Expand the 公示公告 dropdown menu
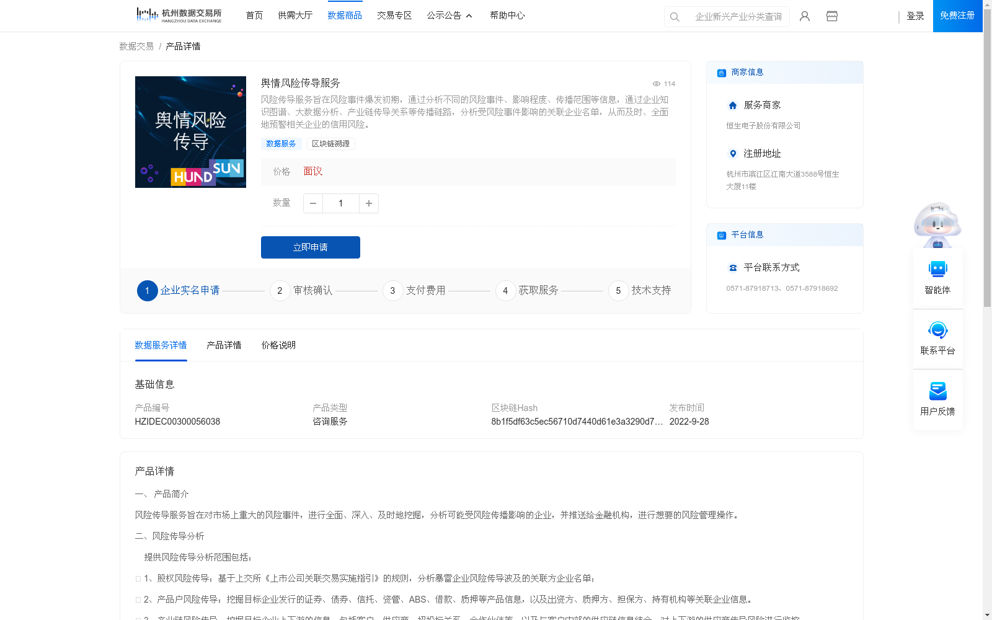The height and width of the screenshot is (620, 992). point(449,15)
